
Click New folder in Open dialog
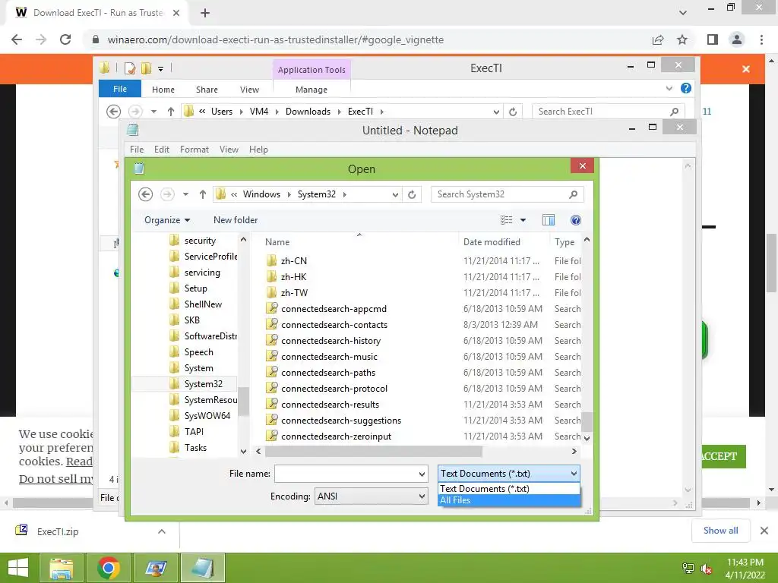coord(236,220)
